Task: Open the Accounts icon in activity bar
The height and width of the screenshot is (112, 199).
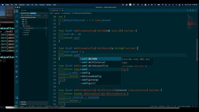Action: (x=16, y=98)
